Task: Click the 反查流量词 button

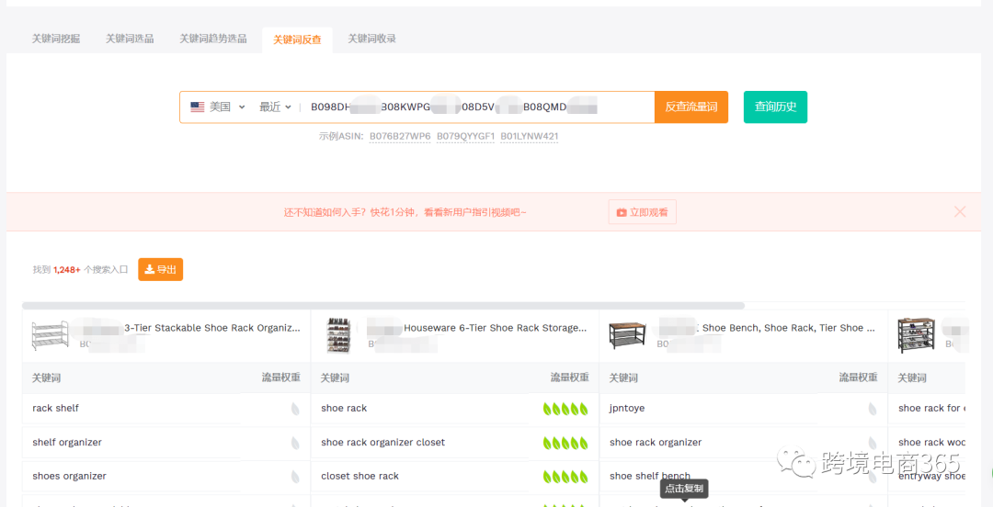Action: [691, 107]
